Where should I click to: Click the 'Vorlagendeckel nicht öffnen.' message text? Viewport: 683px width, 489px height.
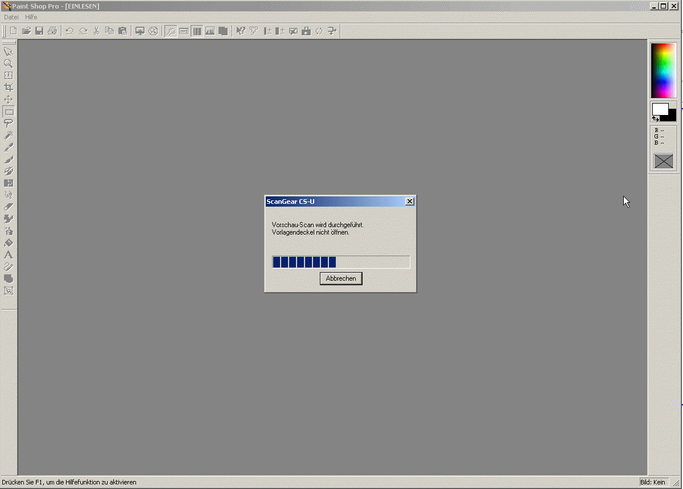tap(311, 232)
